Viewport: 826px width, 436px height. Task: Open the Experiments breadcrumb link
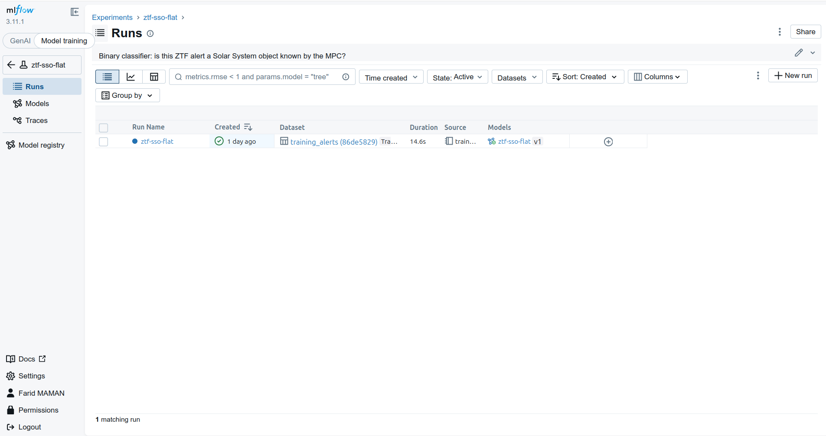pyautogui.click(x=112, y=17)
